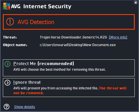Click the 'AVG will prevent you from accessing' text

point(56,88)
